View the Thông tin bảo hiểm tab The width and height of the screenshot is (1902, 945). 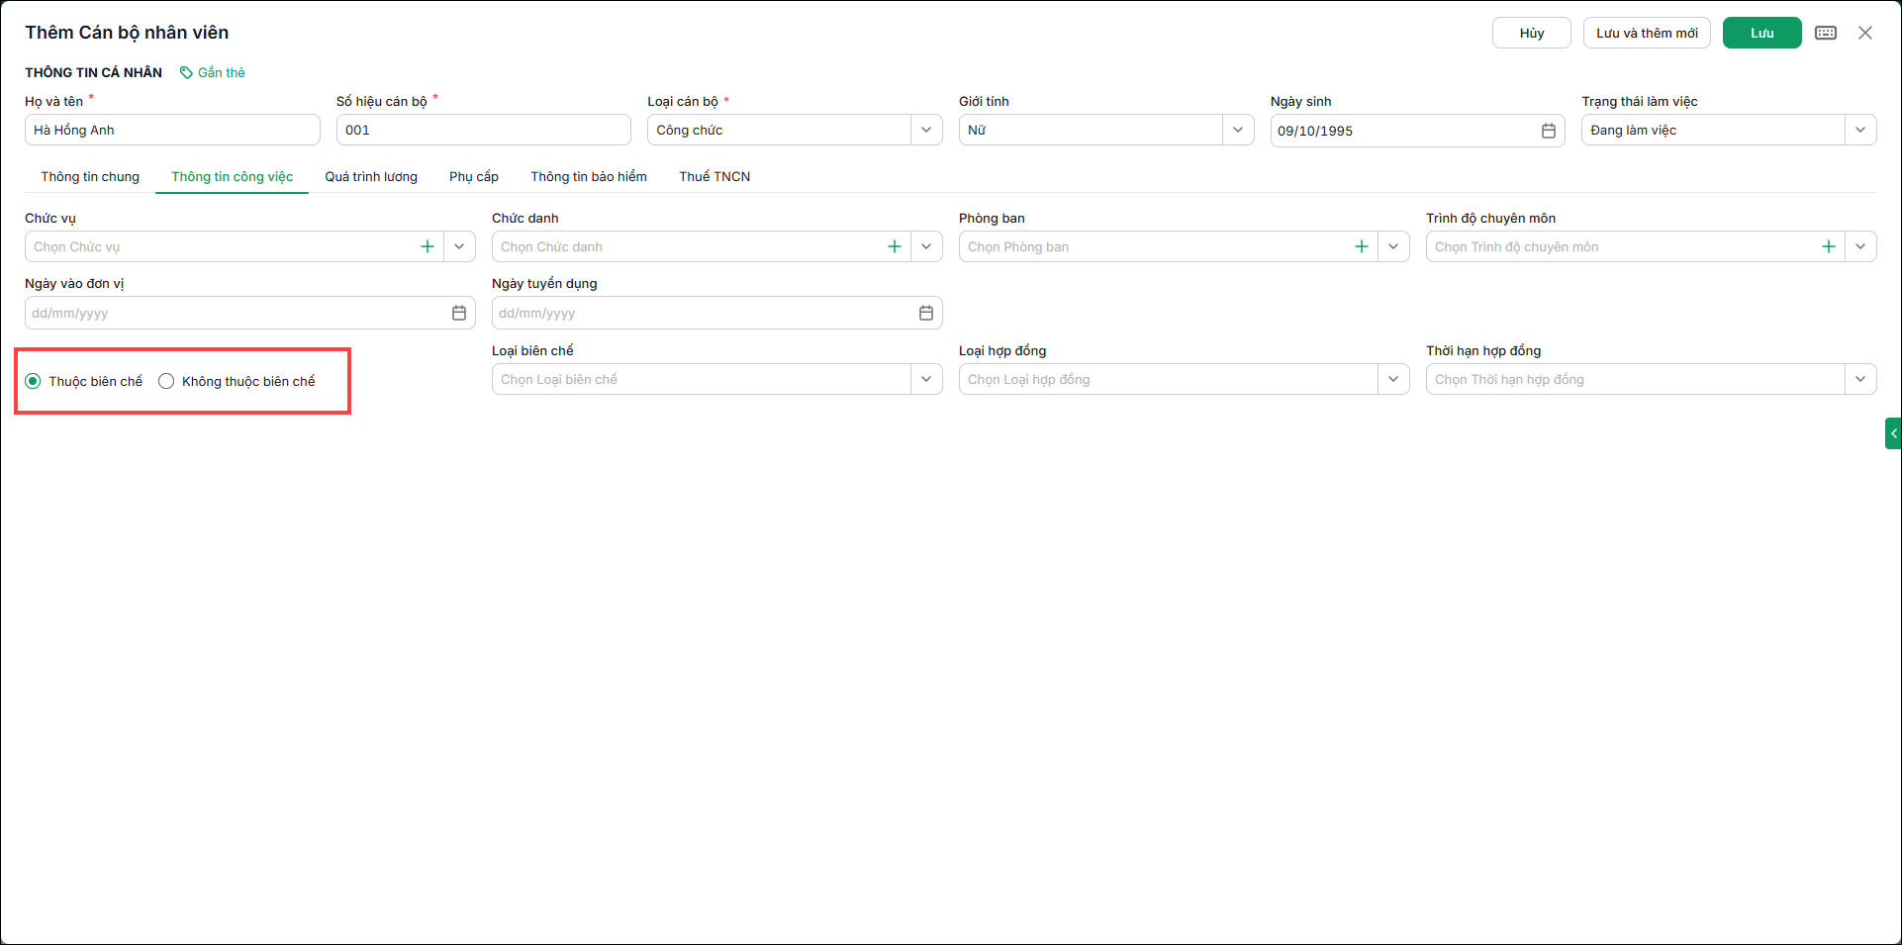pyautogui.click(x=589, y=176)
